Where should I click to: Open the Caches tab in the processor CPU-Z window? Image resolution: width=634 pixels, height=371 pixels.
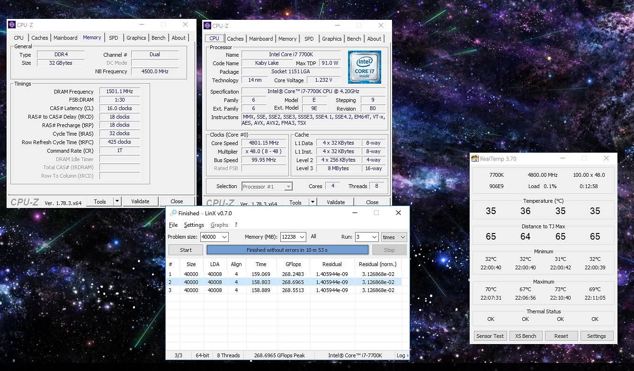click(235, 39)
